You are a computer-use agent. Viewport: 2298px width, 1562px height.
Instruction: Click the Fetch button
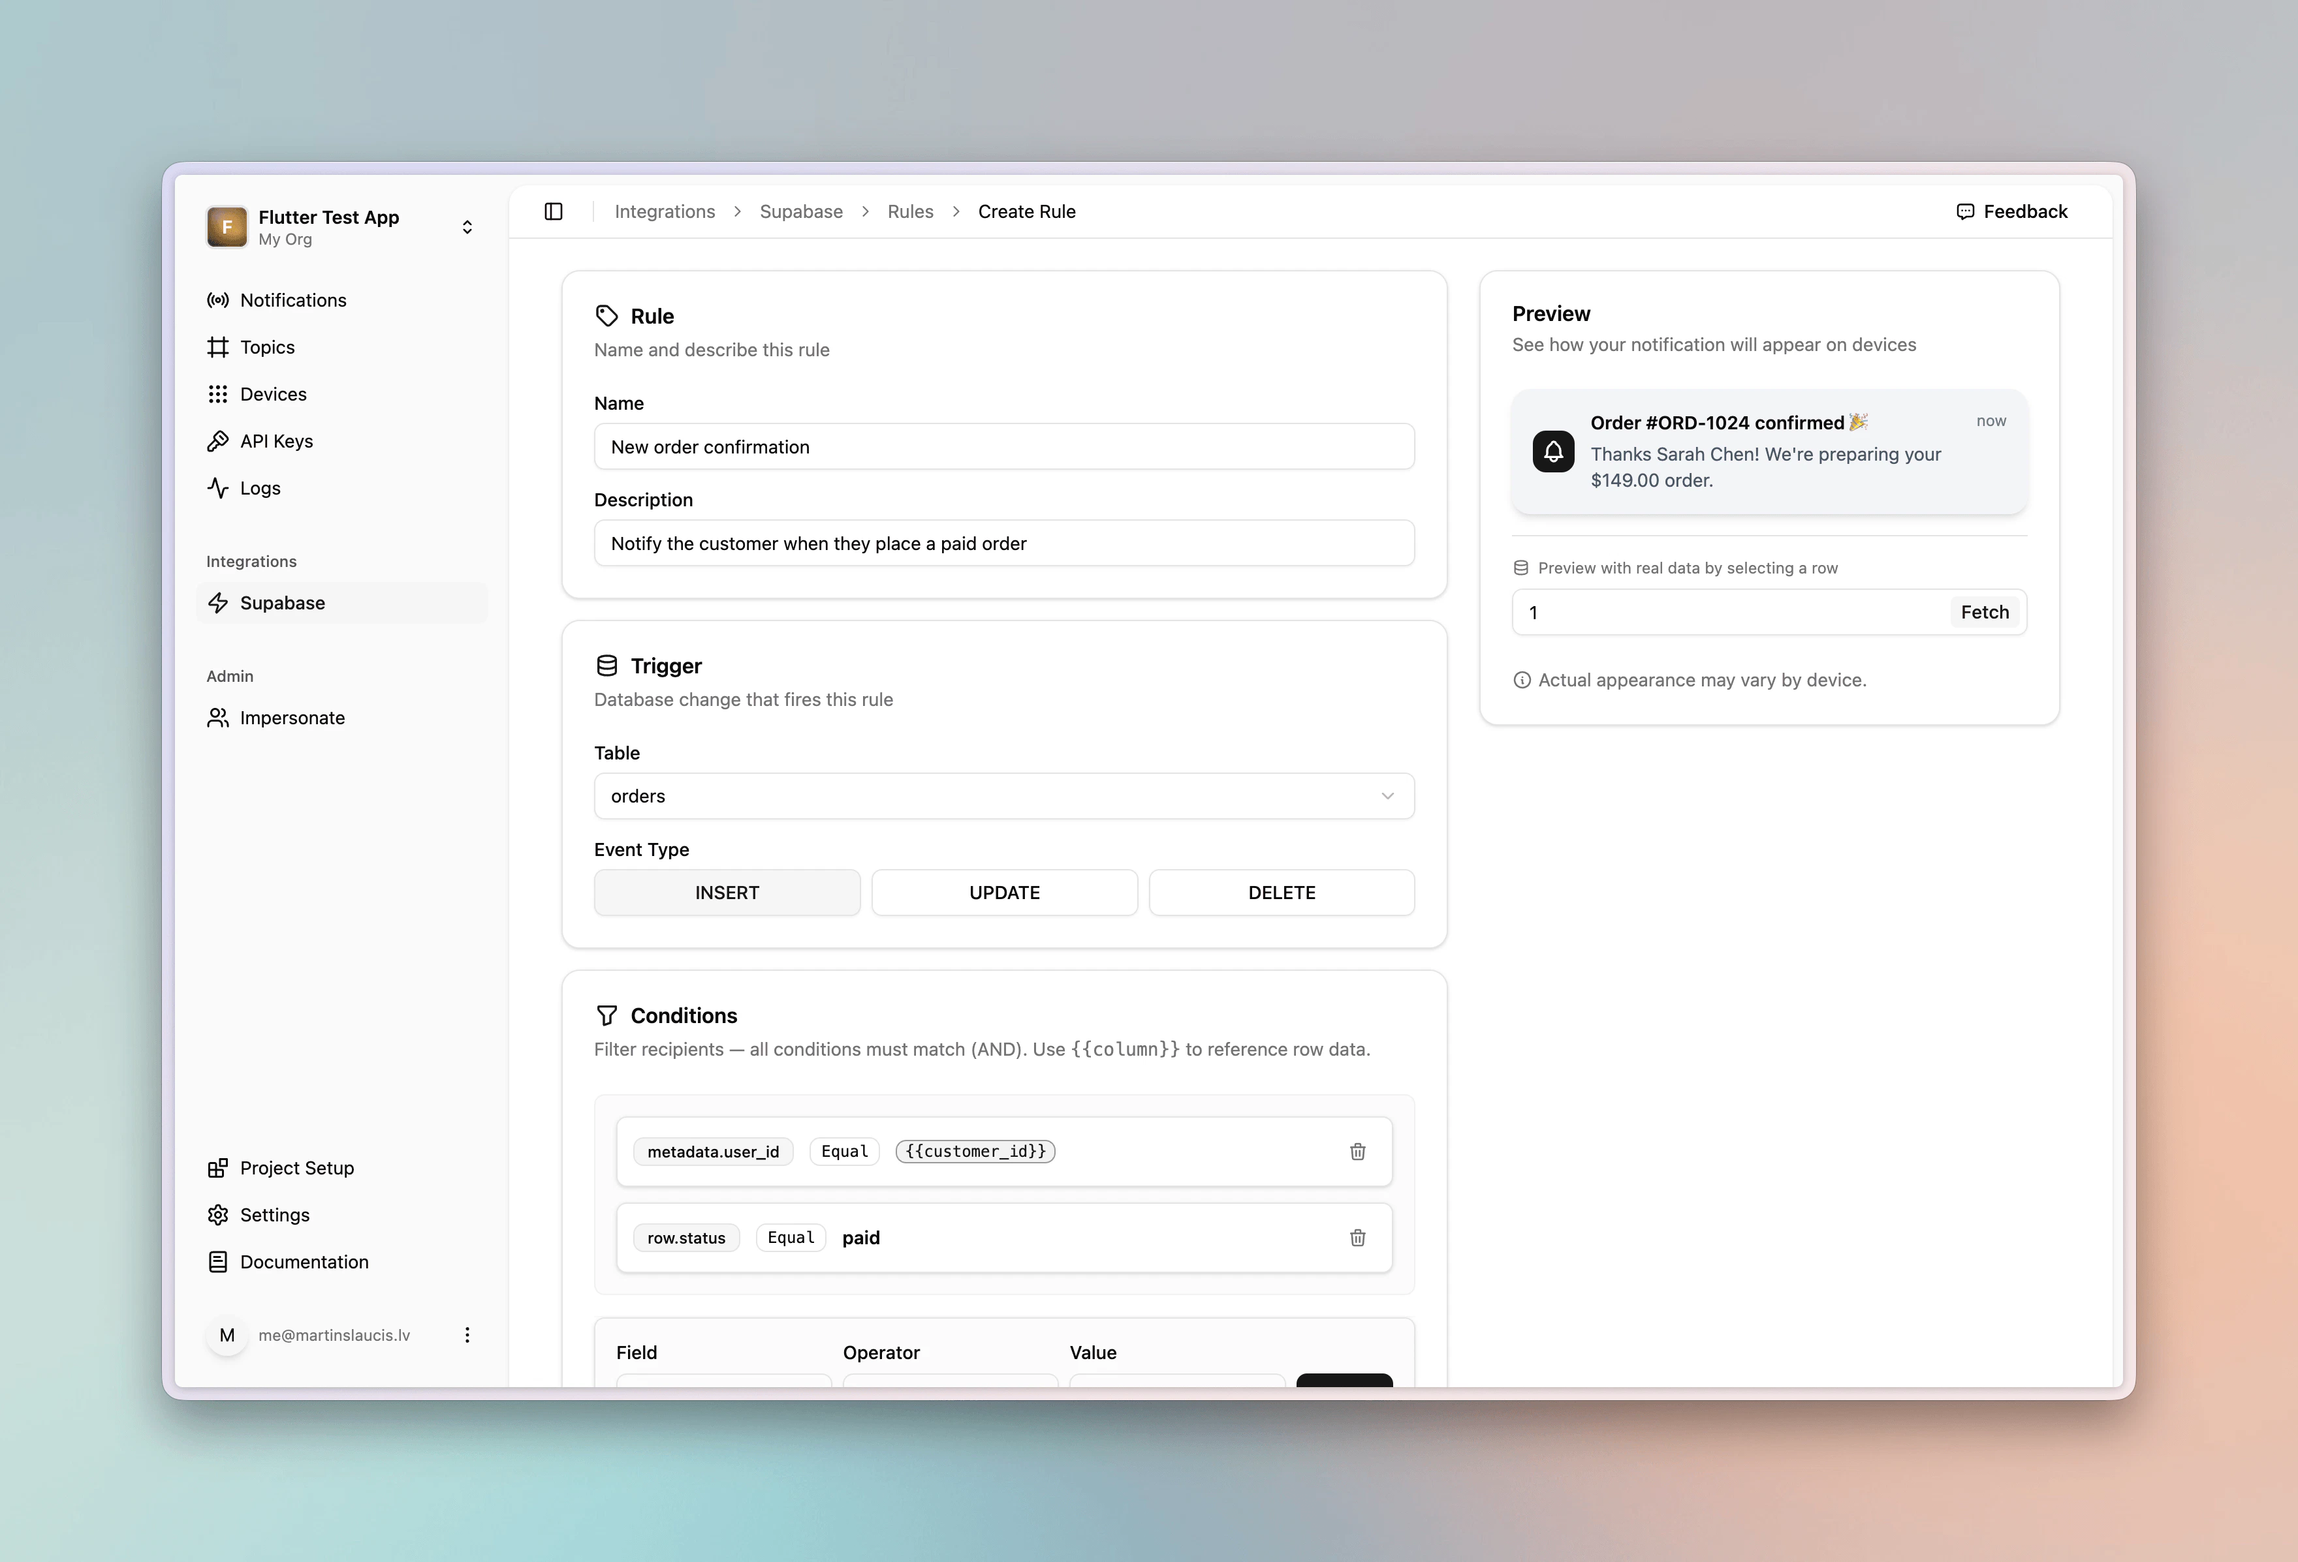point(1985,613)
